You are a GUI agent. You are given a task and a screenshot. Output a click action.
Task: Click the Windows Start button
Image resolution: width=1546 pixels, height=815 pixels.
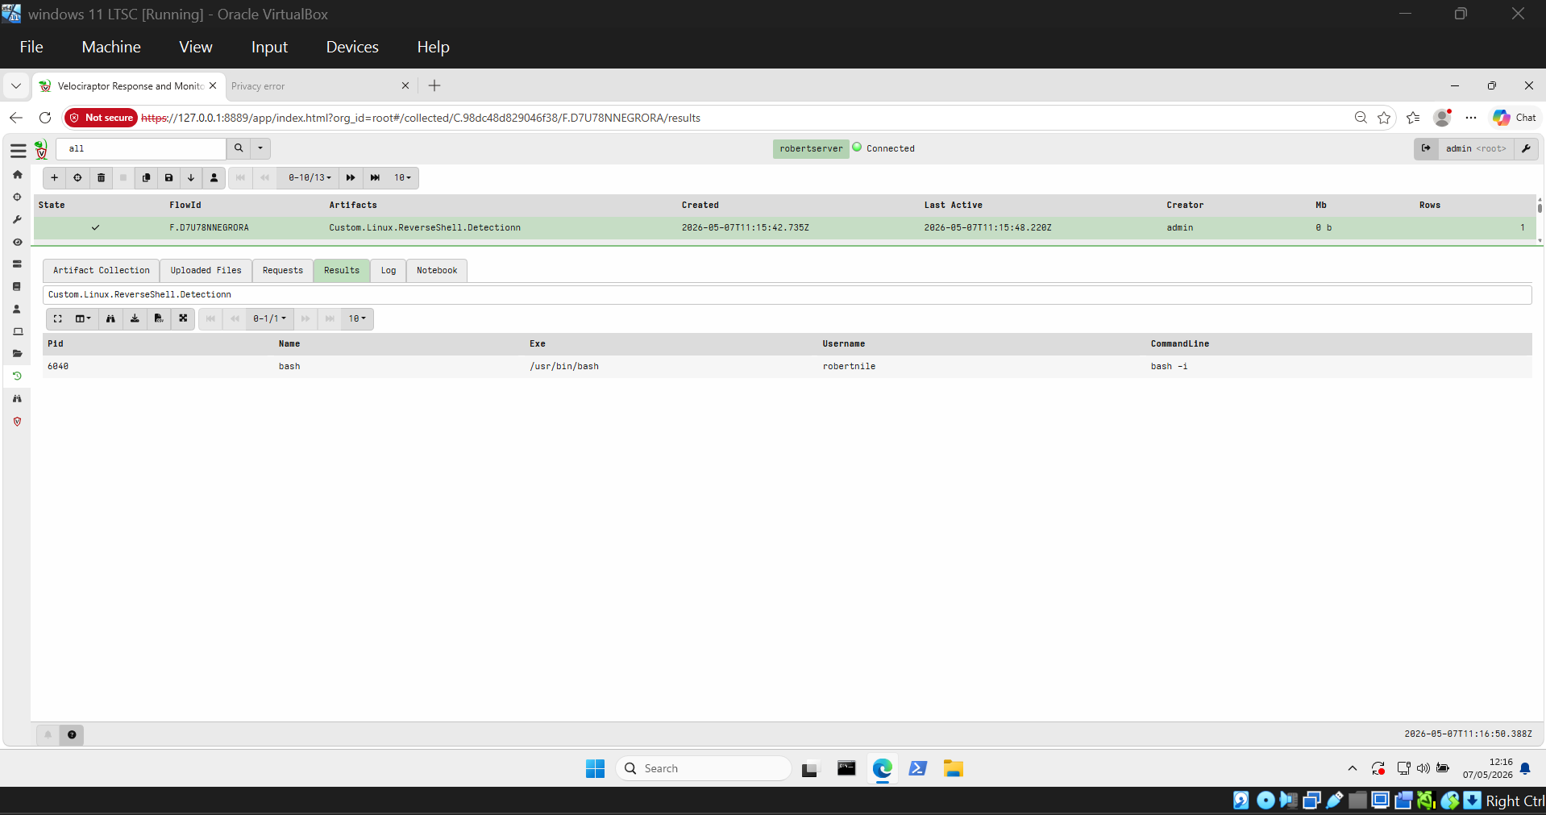(595, 768)
